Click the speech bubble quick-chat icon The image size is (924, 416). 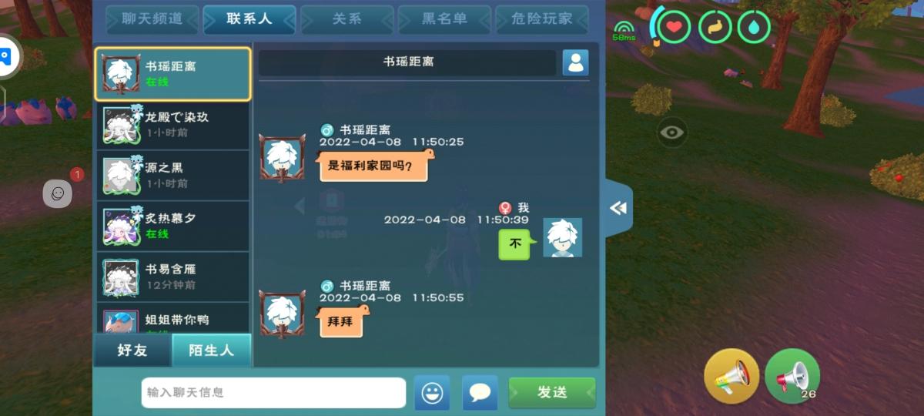[480, 392]
